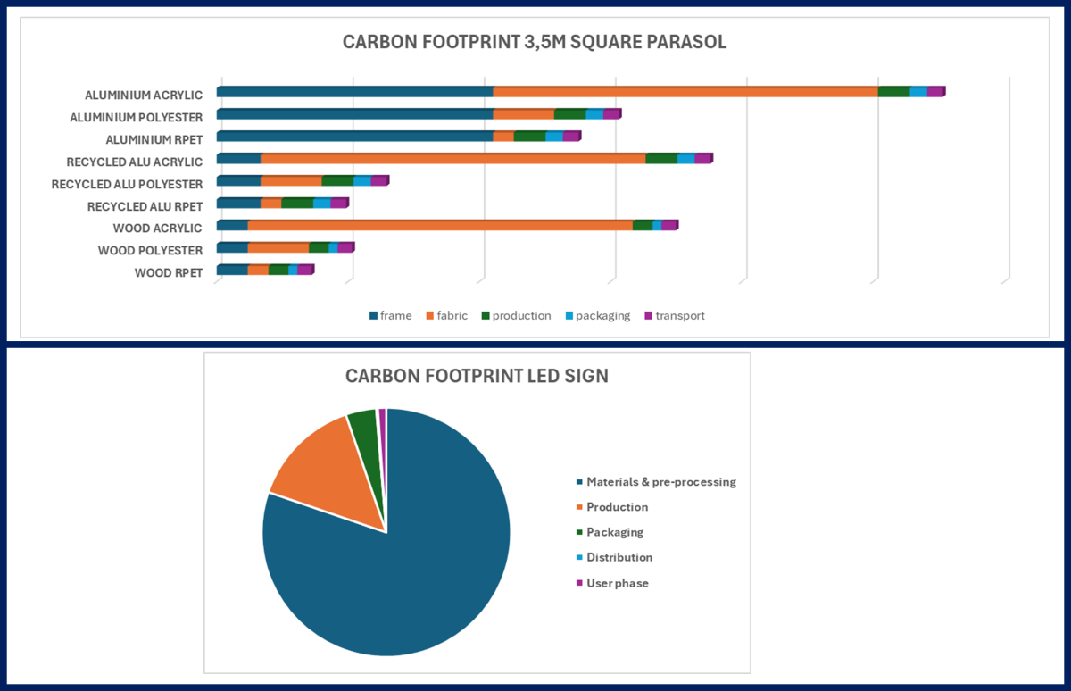
Task: Select the 'Materials & pre-processing' legend entry
Action: tap(660, 482)
